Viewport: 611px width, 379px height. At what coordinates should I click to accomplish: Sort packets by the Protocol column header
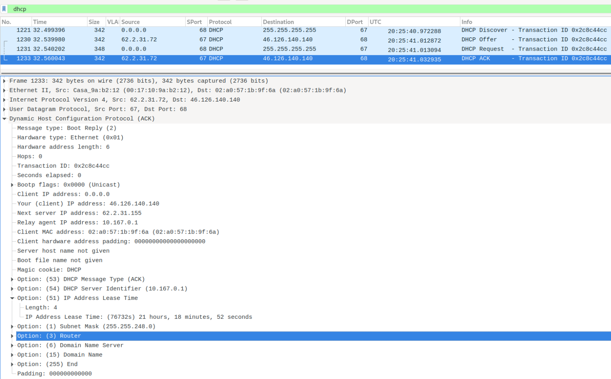point(220,22)
